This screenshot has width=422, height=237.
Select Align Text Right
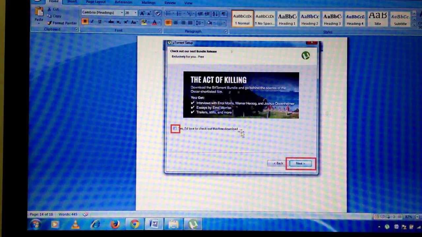[183, 23]
